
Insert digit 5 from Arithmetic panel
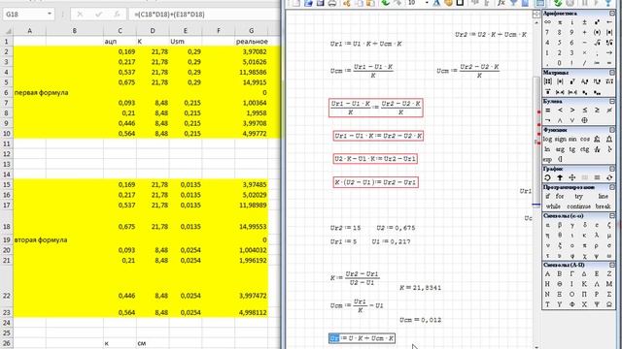pos(560,43)
